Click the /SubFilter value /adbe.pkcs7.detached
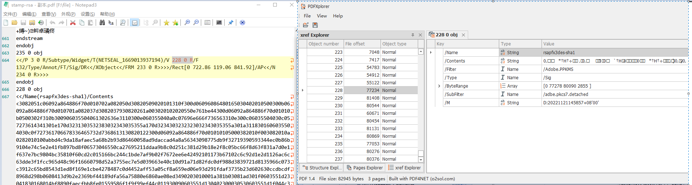Viewport: 692px width, 185px height. click(566, 94)
